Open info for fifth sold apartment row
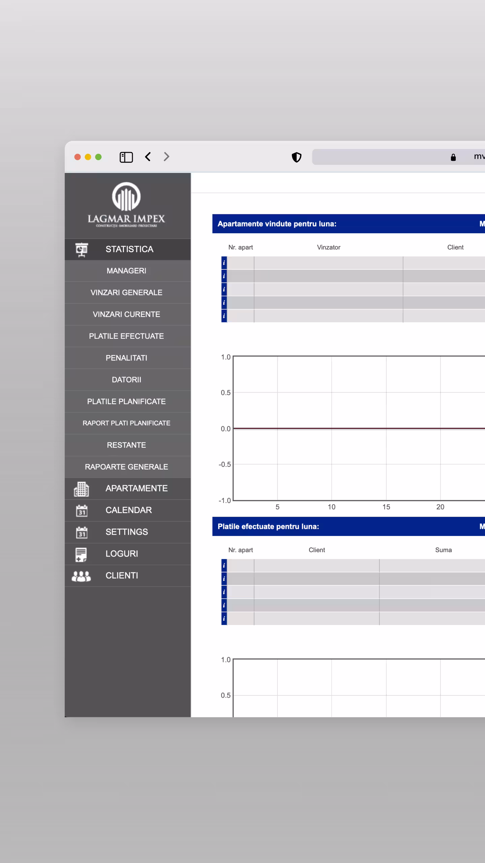Viewport: 485px width, 863px height. click(224, 316)
